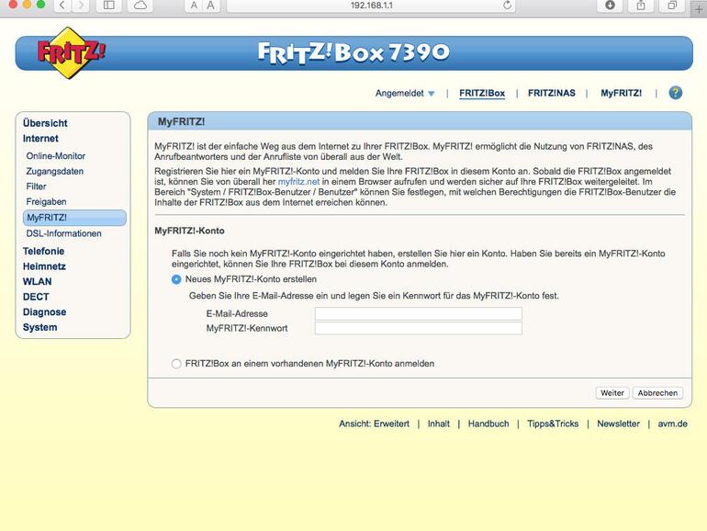This screenshot has width=707, height=531.
Task: Open help via the question mark icon
Action: pos(675,93)
